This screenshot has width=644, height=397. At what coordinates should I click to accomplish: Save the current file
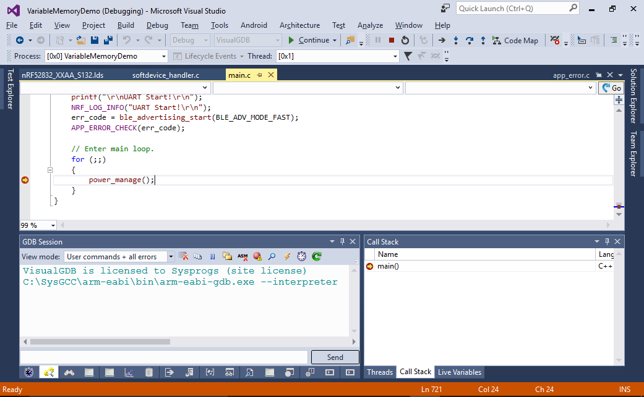tap(95, 40)
